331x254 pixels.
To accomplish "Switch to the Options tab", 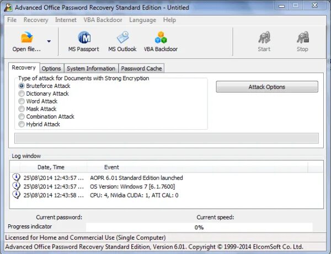I will point(51,68).
